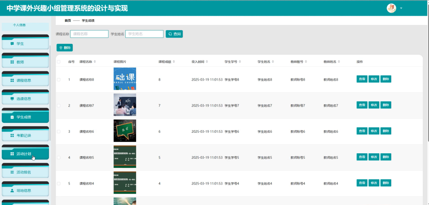Sort by 教师姓名 column arrows
The height and width of the screenshot is (205, 429).
(339, 62)
